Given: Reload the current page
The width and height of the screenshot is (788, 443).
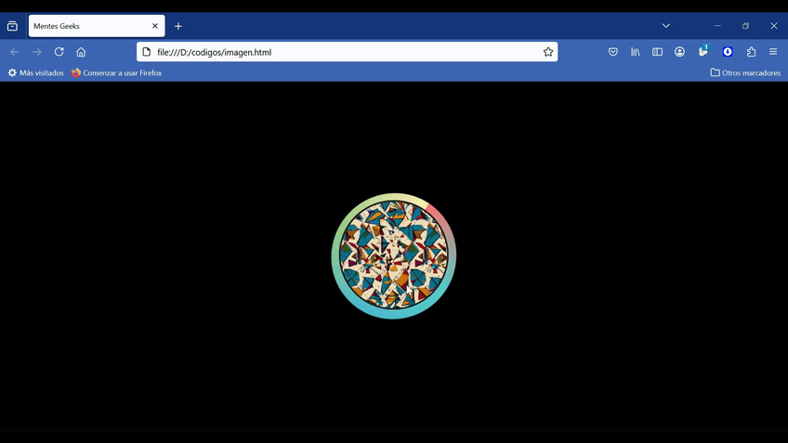Looking at the screenshot, I should click(x=59, y=52).
